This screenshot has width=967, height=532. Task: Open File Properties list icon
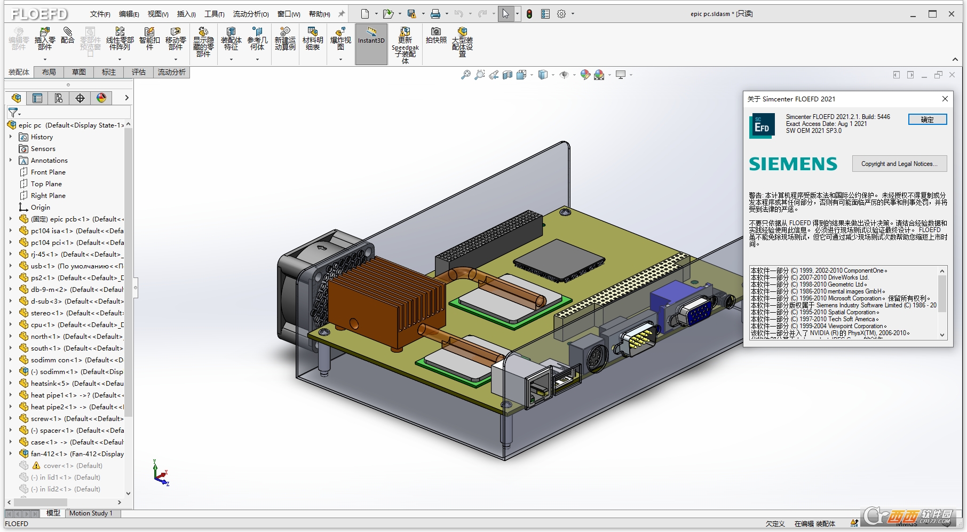click(545, 14)
